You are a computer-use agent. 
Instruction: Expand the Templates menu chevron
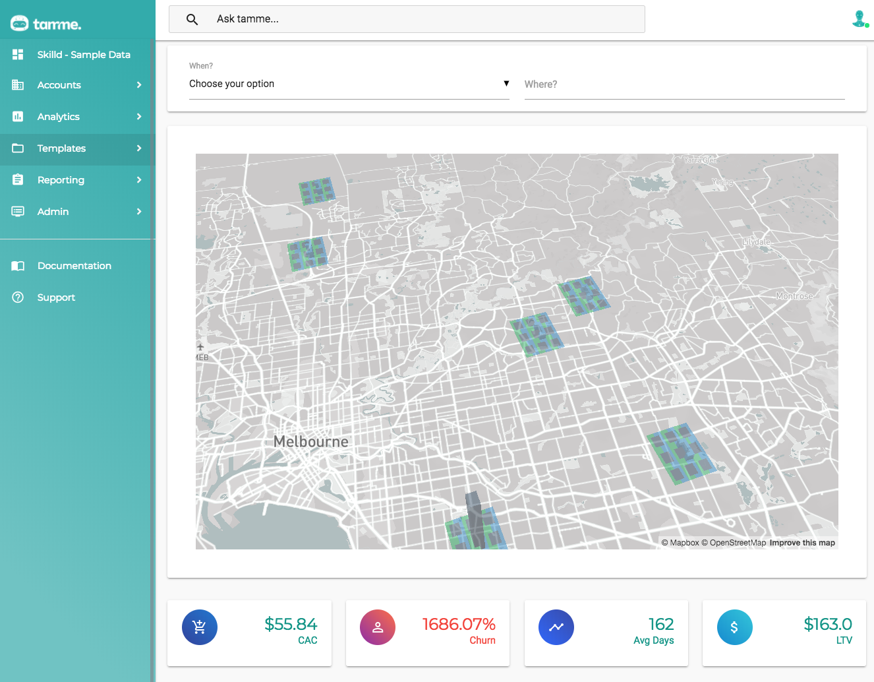(x=139, y=148)
